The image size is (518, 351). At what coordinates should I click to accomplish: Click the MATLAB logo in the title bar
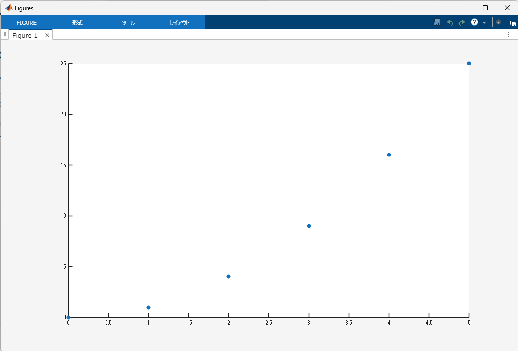click(x=9, y=8)
